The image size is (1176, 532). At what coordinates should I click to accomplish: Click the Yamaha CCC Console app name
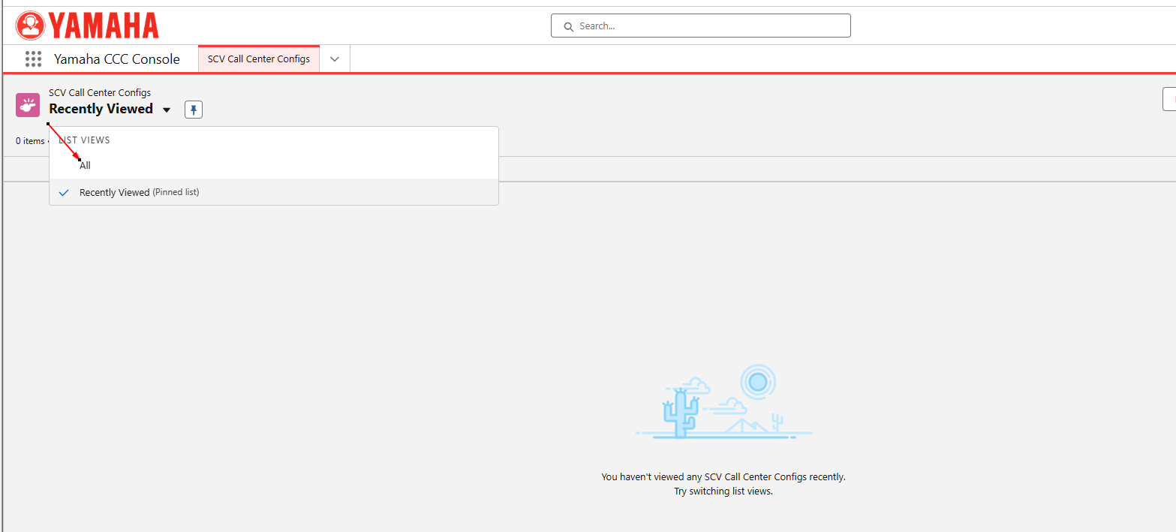point(117,59)
